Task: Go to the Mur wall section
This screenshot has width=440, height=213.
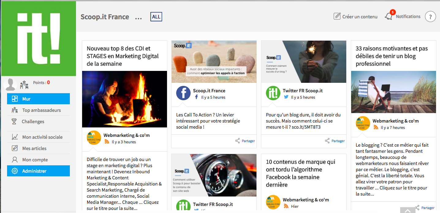Action: coord(38,99)
